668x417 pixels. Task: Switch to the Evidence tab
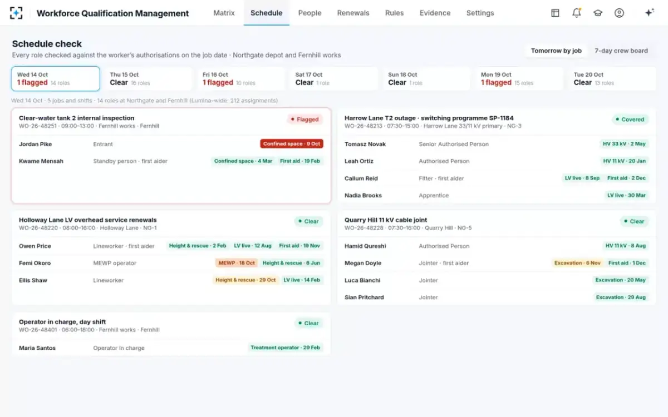435,13
